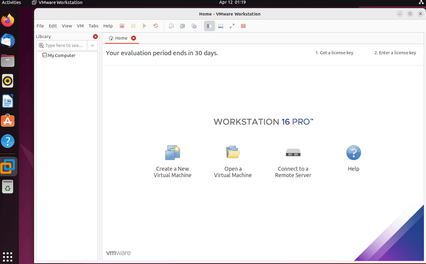Select My Computer in the Library
Screen dimensions: 426x264
pos(59,55)
